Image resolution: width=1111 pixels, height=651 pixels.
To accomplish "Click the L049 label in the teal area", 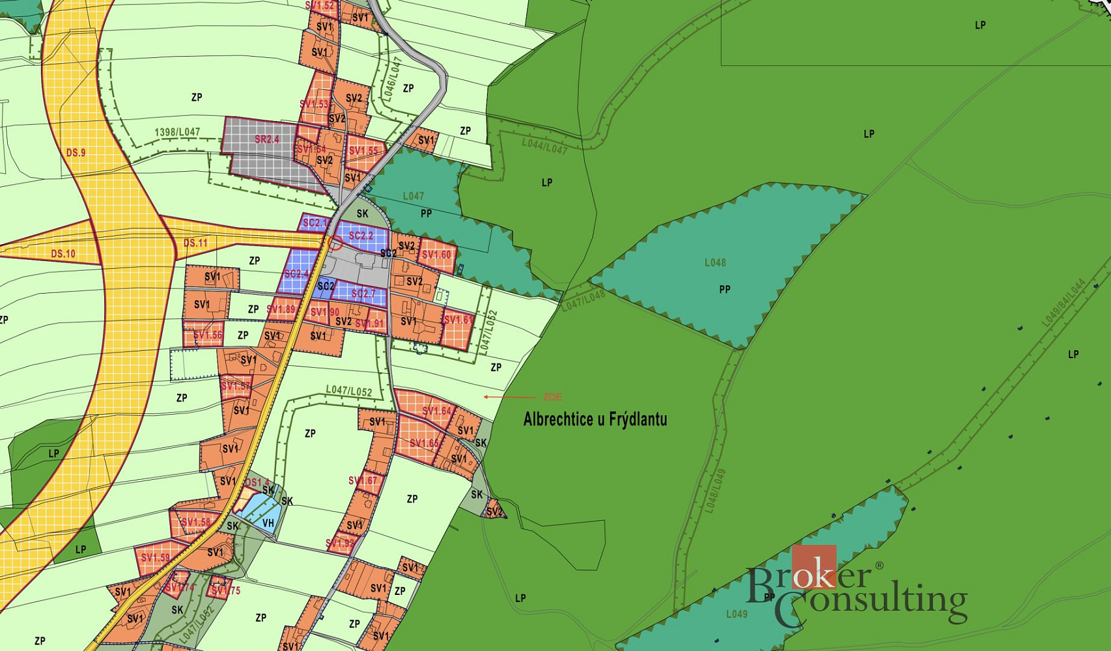I will (x=737, y=614).
